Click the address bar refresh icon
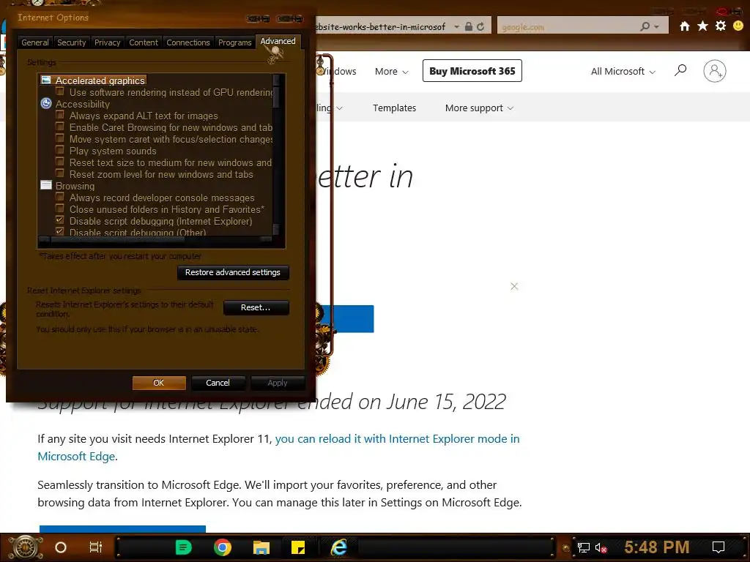 (x=480, y=27)
